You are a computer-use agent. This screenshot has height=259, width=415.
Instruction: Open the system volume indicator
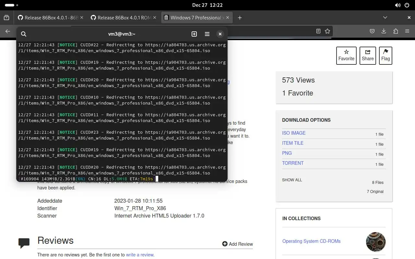(x=398, y=5)
